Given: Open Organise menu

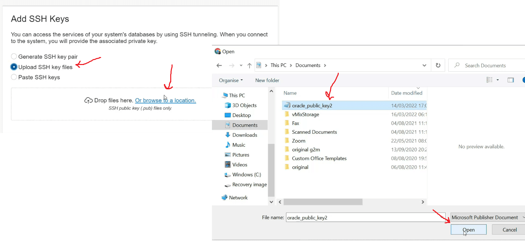Looking at the screenshot, I should [x=231, y=80].
